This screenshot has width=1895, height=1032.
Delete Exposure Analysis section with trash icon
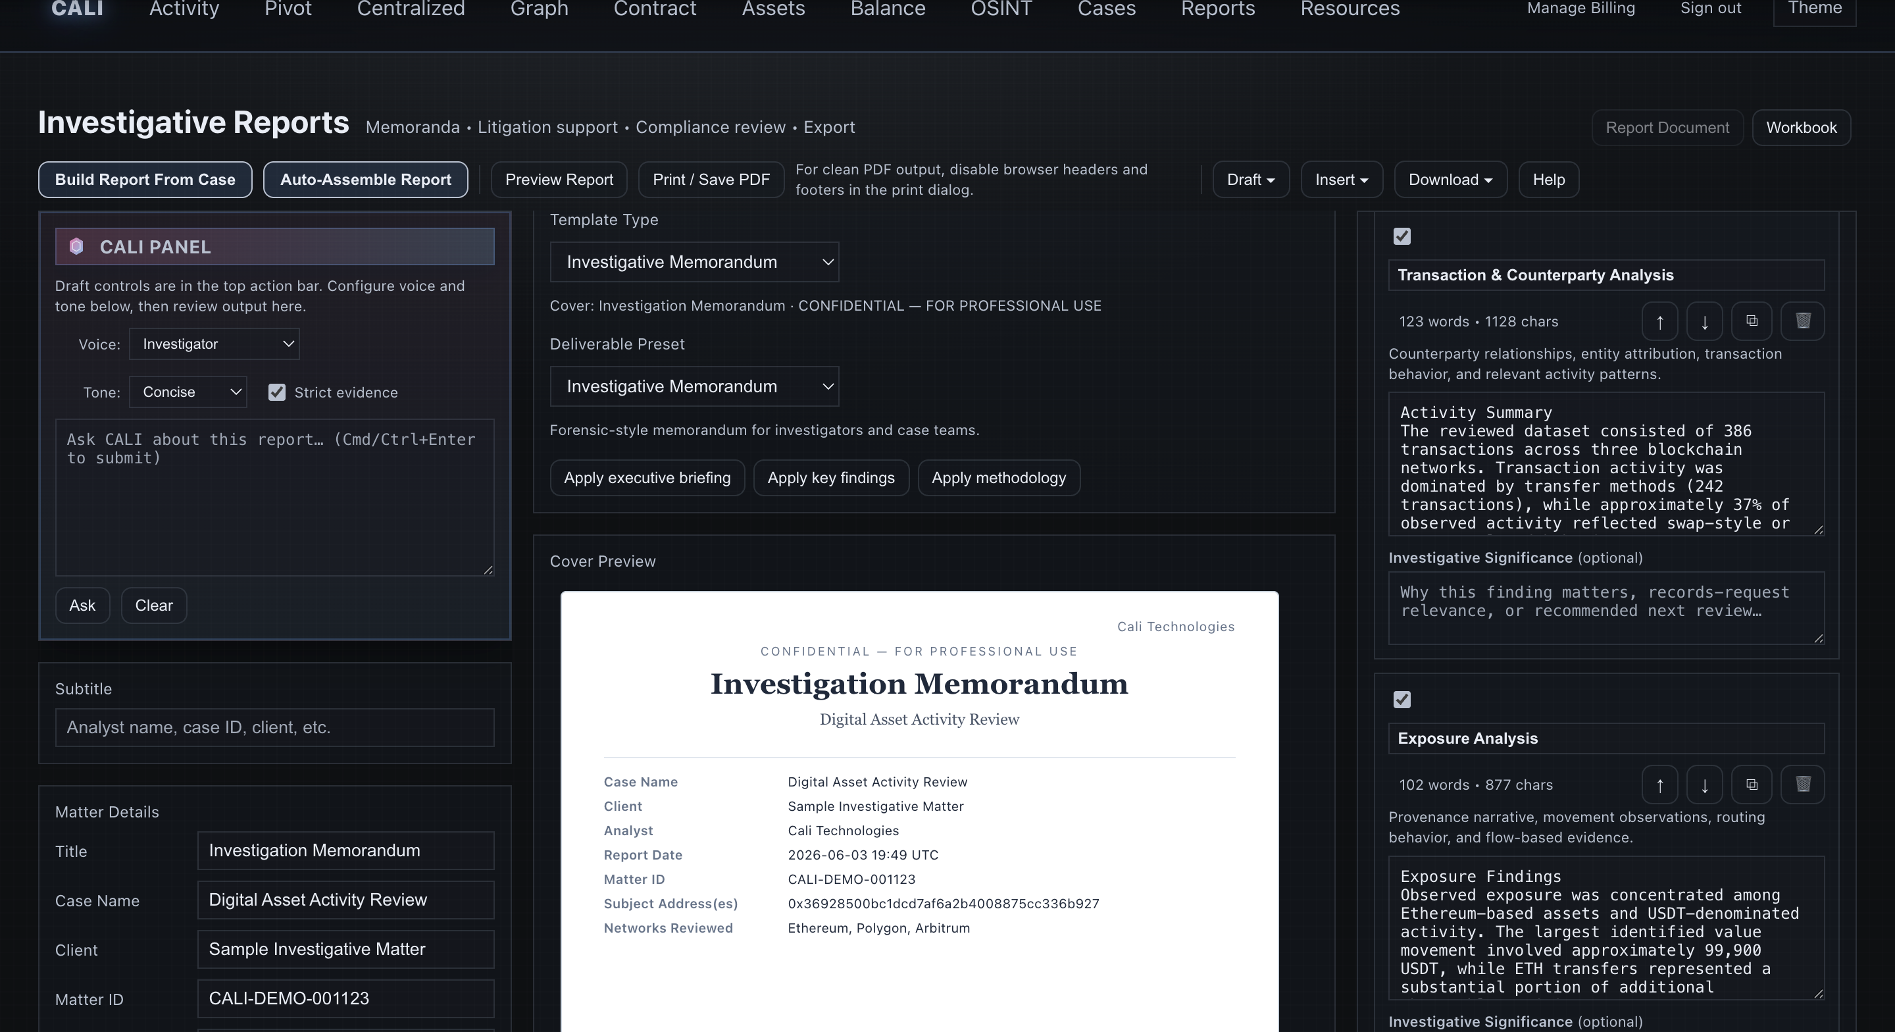click(1802, 785)
